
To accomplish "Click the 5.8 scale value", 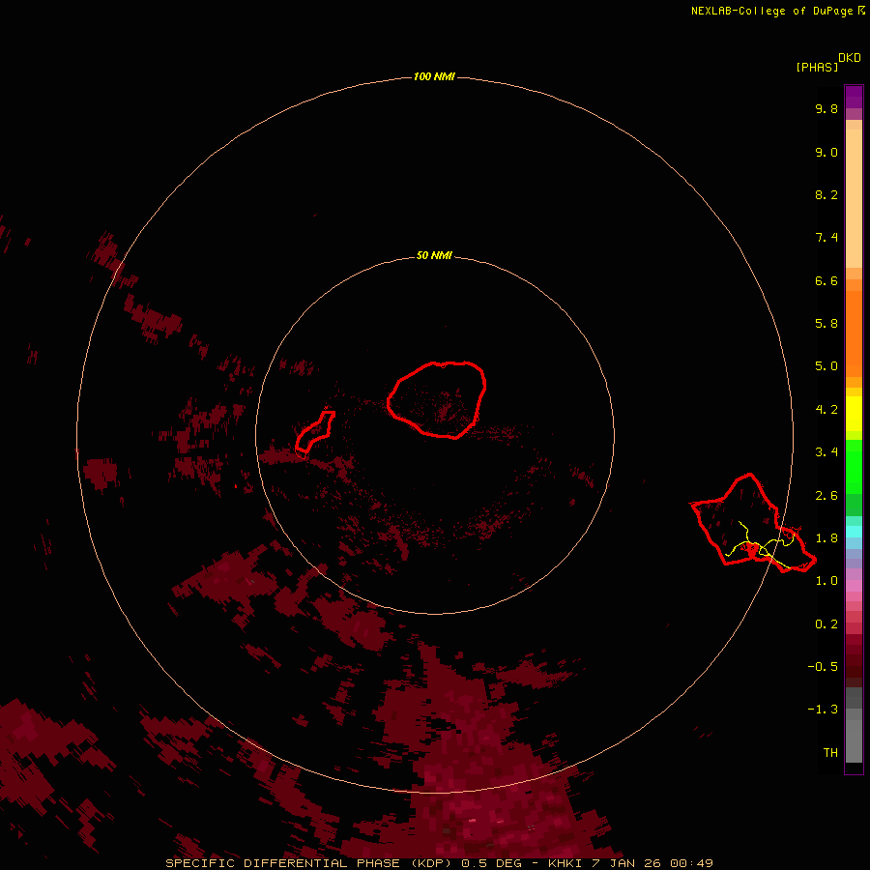I will [x=826, y=324].
